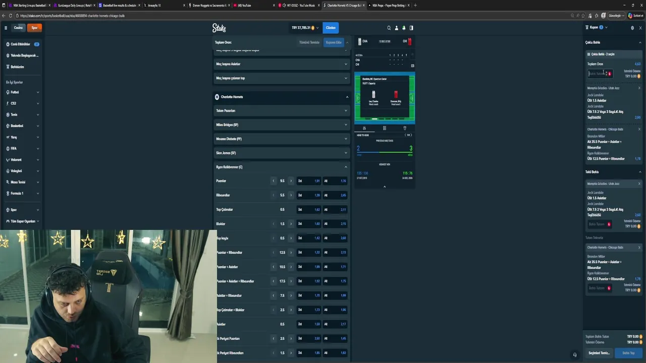
Task: Open the notifications bell icon
Action: [404, 28]
